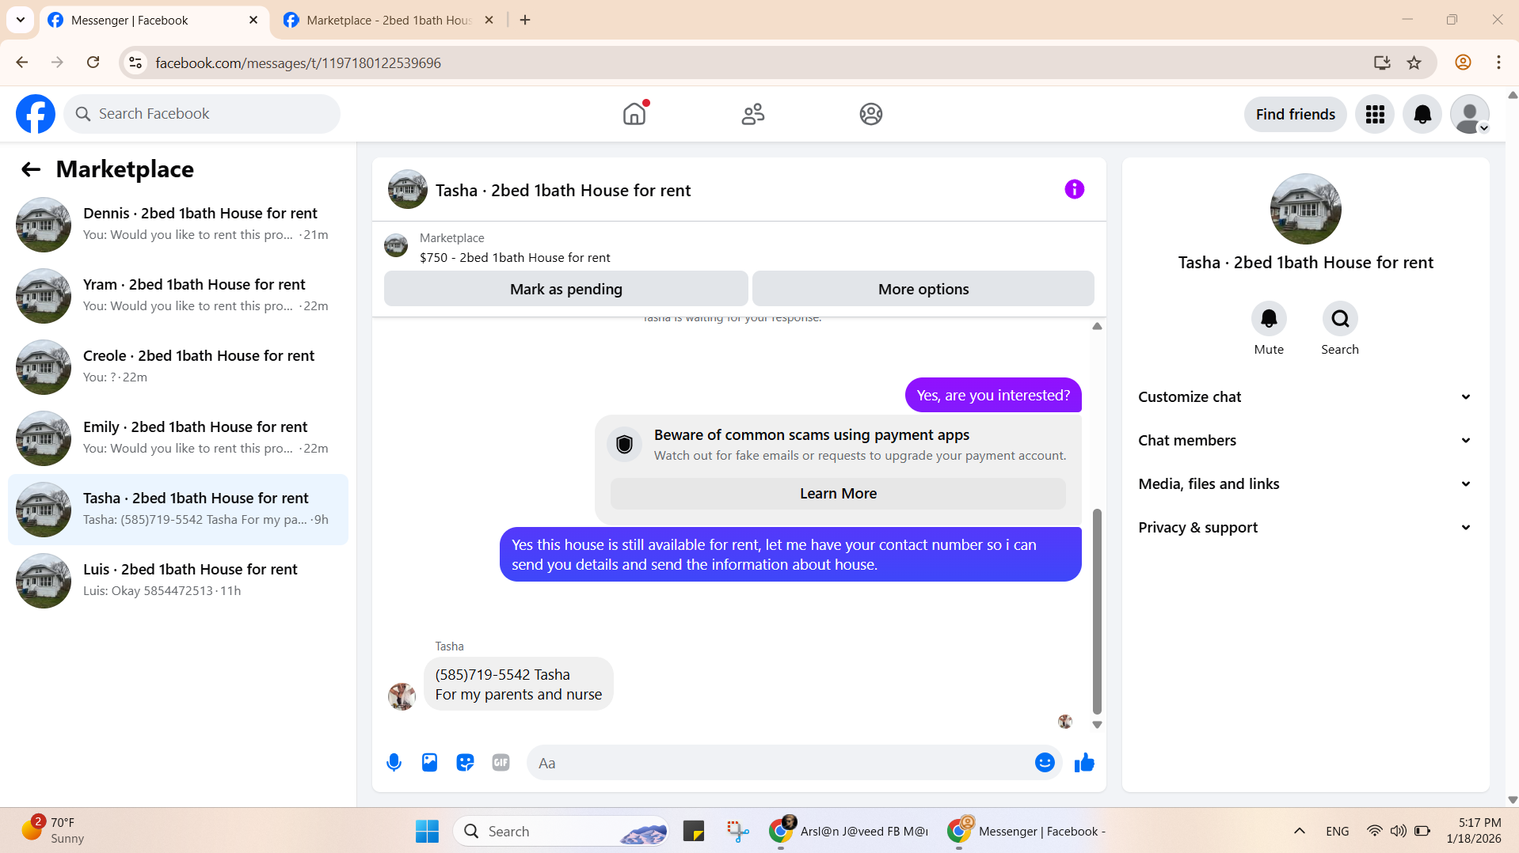Open the volume control in system tray
This screenshot has height=853, width=1519.
tap(1398, 831)
